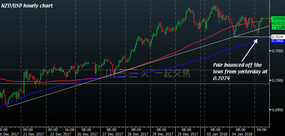Click the 0.7050 price axis tick
285x136 pixels.
pyautogui.click(x=277, y=51)
